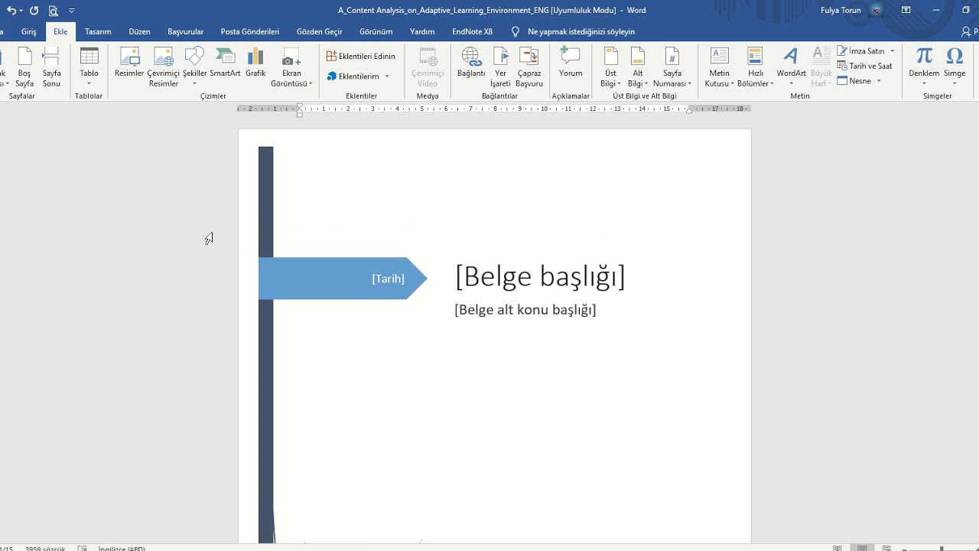Insert a SmartArt graphic
Image resolution: width=979 pixels, height=551 pixels.
225,63
